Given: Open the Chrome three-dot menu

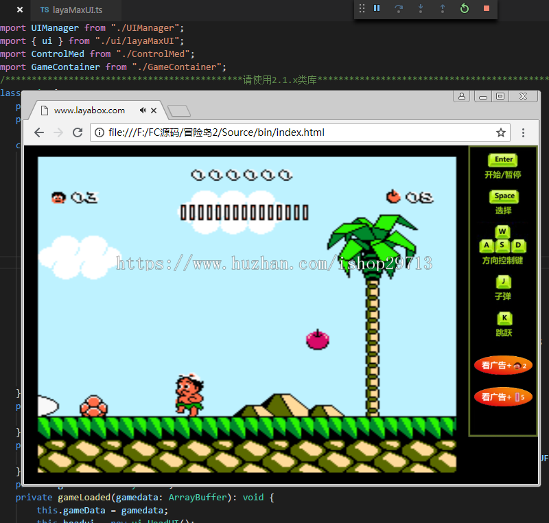Looking at the screenshot, I should [x=524, y=132].
